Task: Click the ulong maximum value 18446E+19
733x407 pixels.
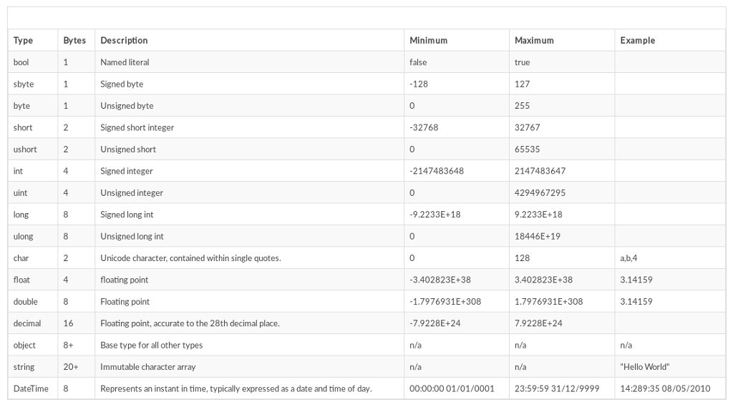Action: tap(538, 237)
